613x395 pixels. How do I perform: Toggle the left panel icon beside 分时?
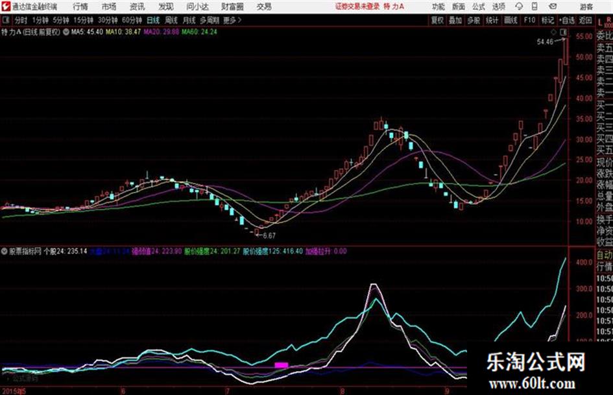(x=5, y=20)
